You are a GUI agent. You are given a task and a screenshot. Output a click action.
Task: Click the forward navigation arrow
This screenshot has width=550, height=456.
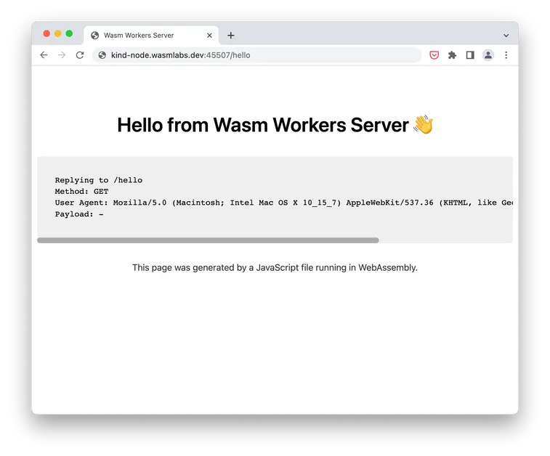coord(62,55)
